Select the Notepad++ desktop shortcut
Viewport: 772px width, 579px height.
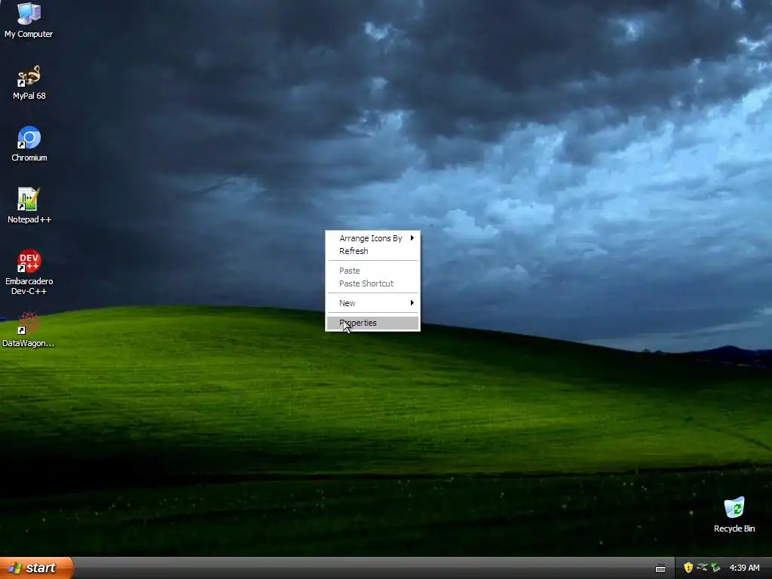click(x=29, y=205)
